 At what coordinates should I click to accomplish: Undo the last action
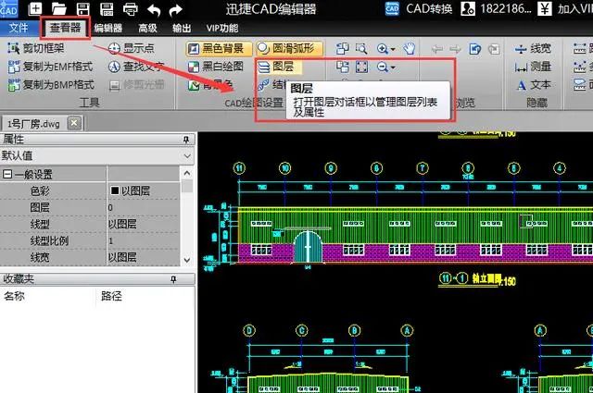point(154,9)
